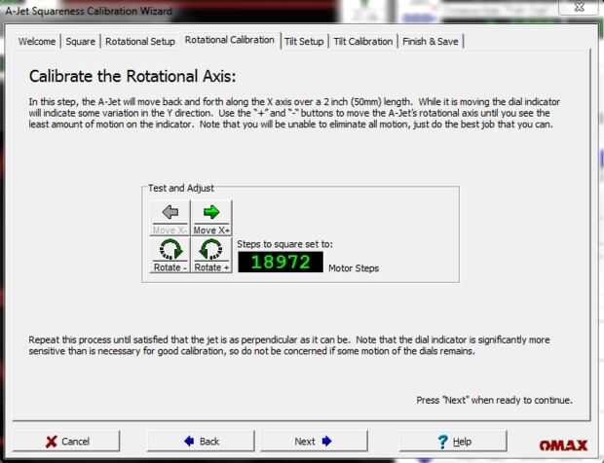Click the OMAX logo
Viewport: 604px width, 463px height.
(x=563, y=445)
